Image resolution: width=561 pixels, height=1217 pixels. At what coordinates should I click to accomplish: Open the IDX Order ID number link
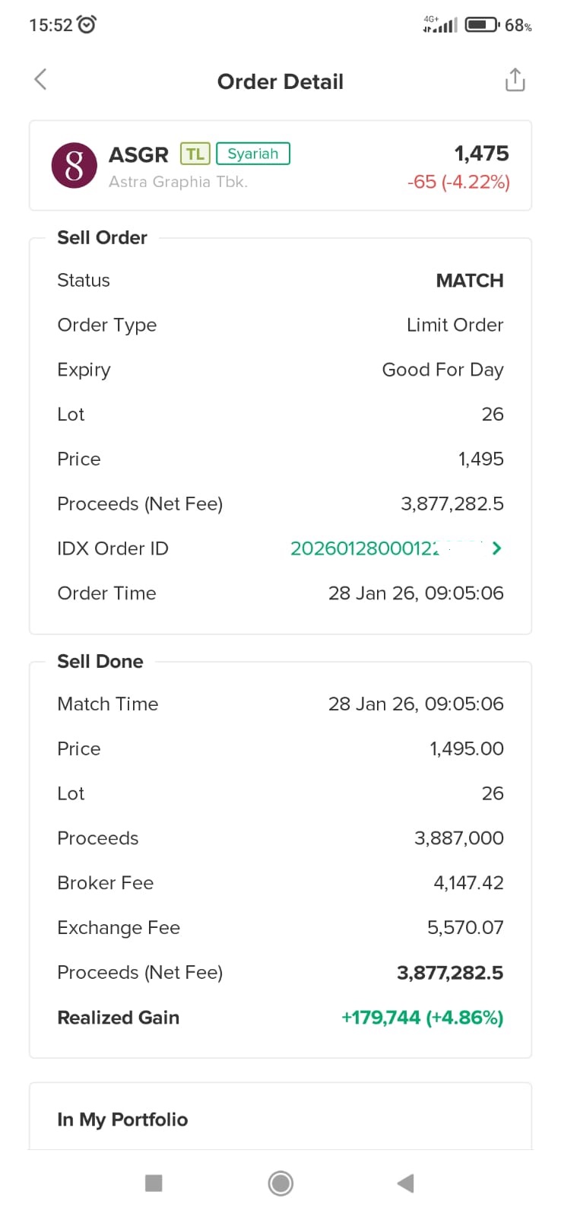[365, 548]
